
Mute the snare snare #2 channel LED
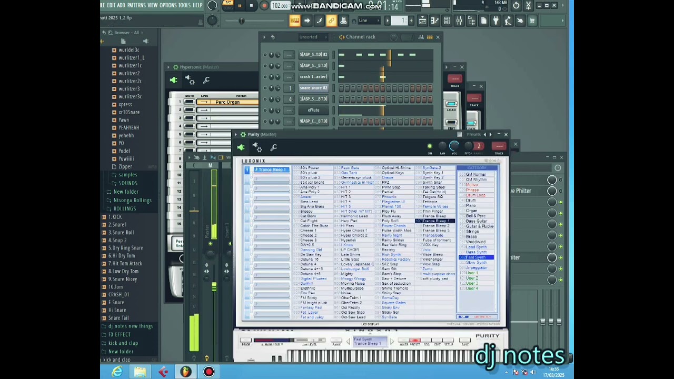click(265, 88)
